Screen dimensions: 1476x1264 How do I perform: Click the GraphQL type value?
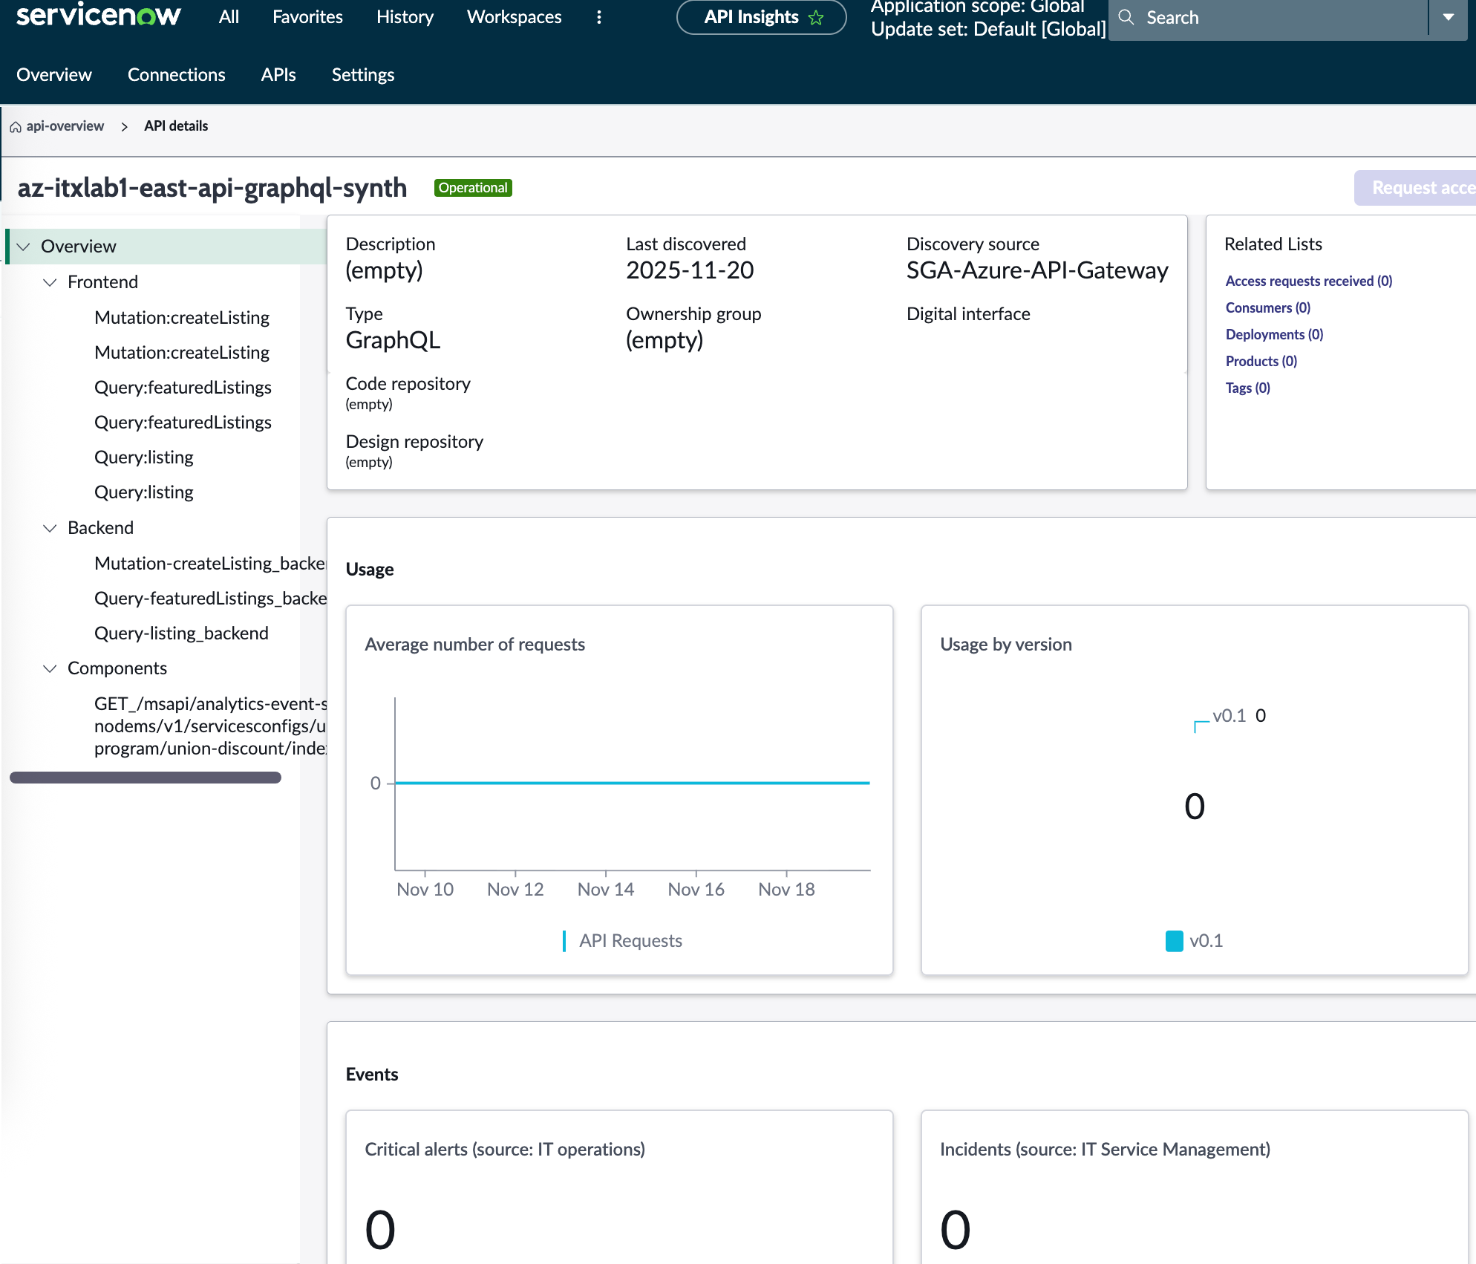pos(393,340)
